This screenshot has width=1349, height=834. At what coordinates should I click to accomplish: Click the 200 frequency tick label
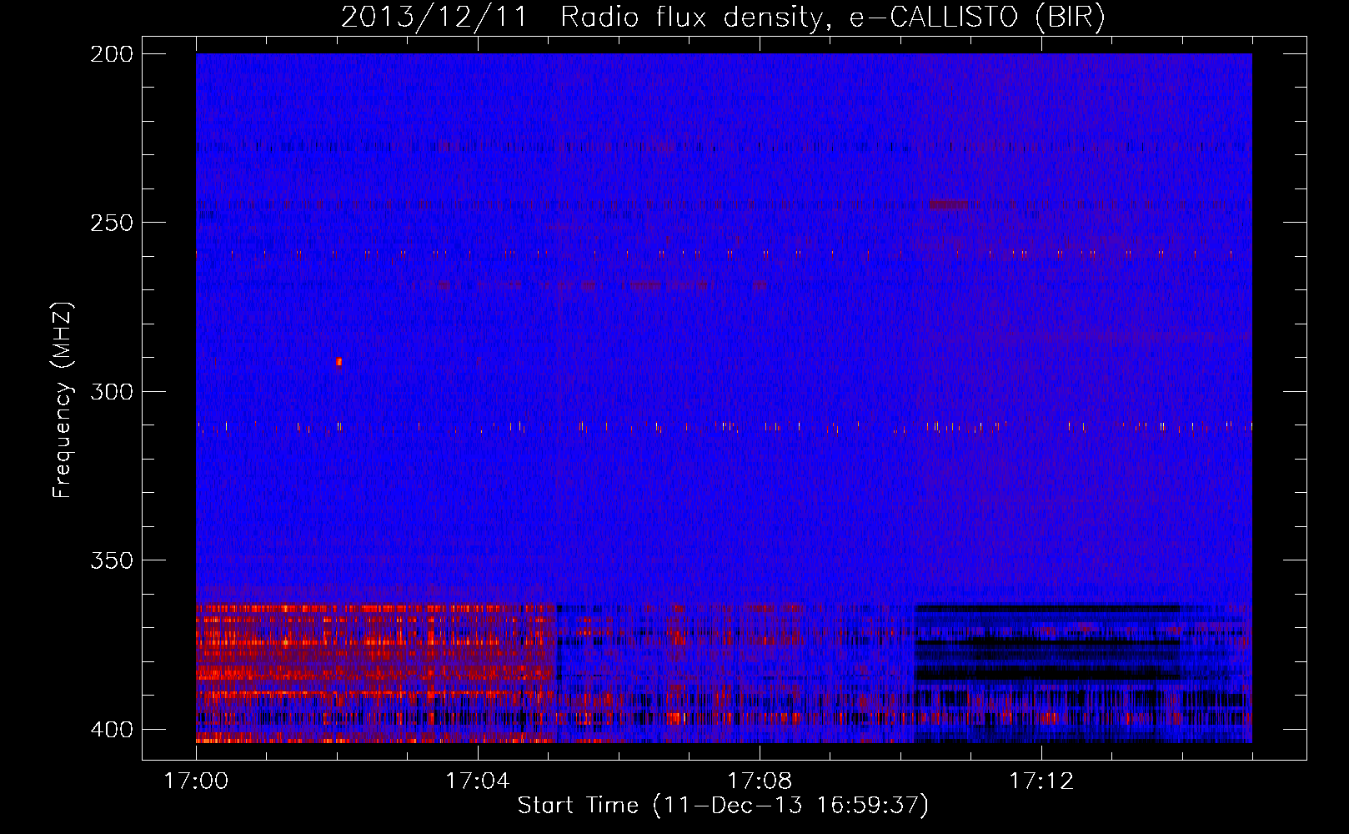[x=112, y=54]
